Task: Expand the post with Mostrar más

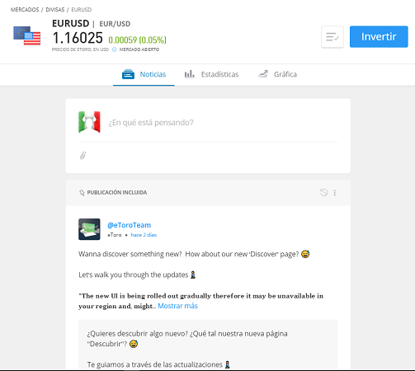Action: click(177, 306)
